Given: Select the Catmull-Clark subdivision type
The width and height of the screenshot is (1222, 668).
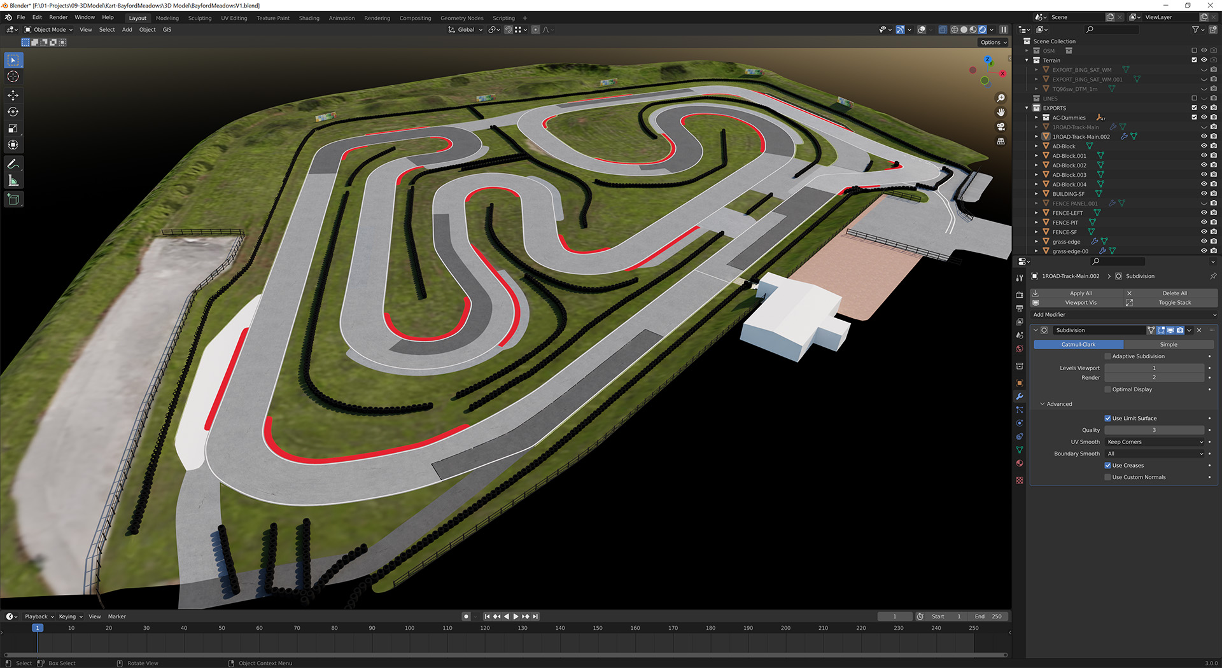Looking at the screenshot, I should point(1078,345).
